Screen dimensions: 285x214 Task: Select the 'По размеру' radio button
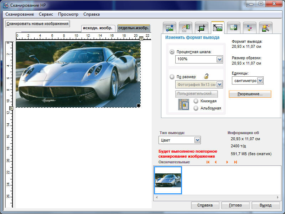tap(172, 77)
